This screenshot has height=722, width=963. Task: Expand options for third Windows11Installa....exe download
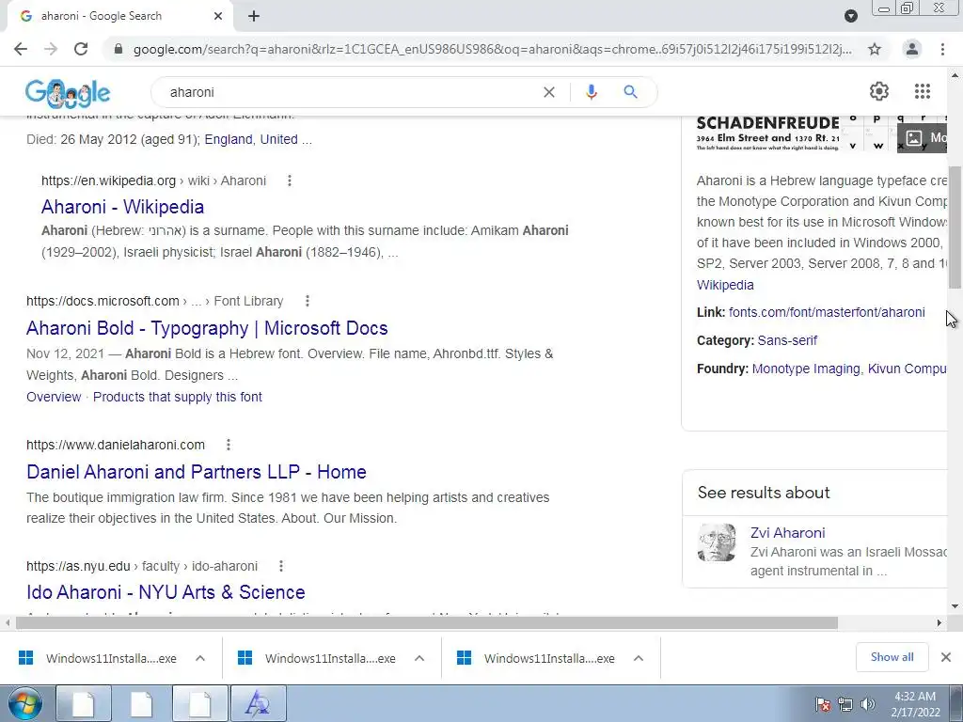639,658
